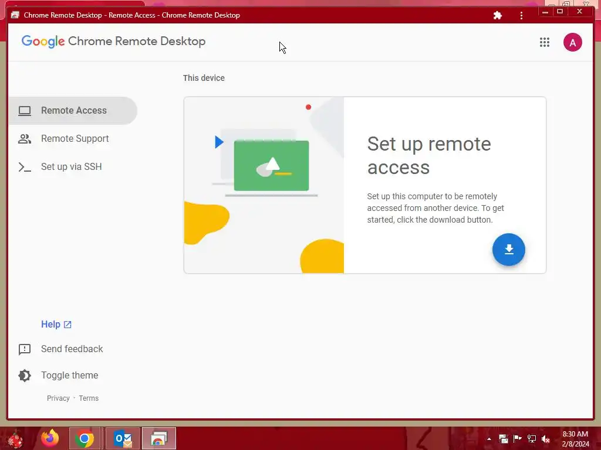
Task: Click the setup description paragraph
Action: coord(435,208)
